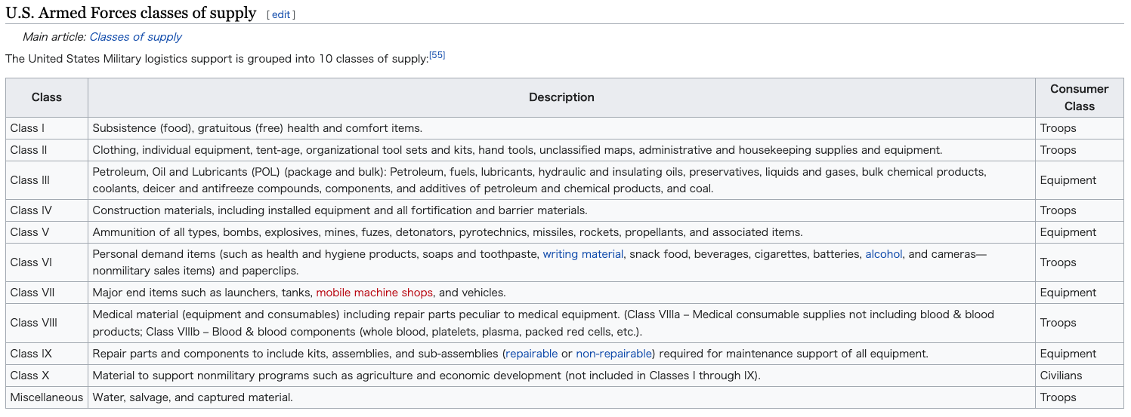Open the edit link beside the section heading
The image size is (1131, 417).
click(x=281, y=15)
